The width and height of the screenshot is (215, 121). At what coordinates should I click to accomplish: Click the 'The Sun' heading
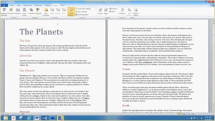25,41
